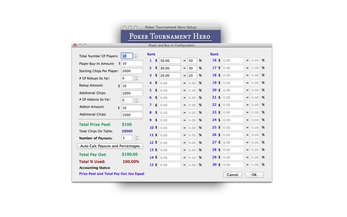Click Rank 16 dollar payout field
347x217 pixels.
coord(233,60)
